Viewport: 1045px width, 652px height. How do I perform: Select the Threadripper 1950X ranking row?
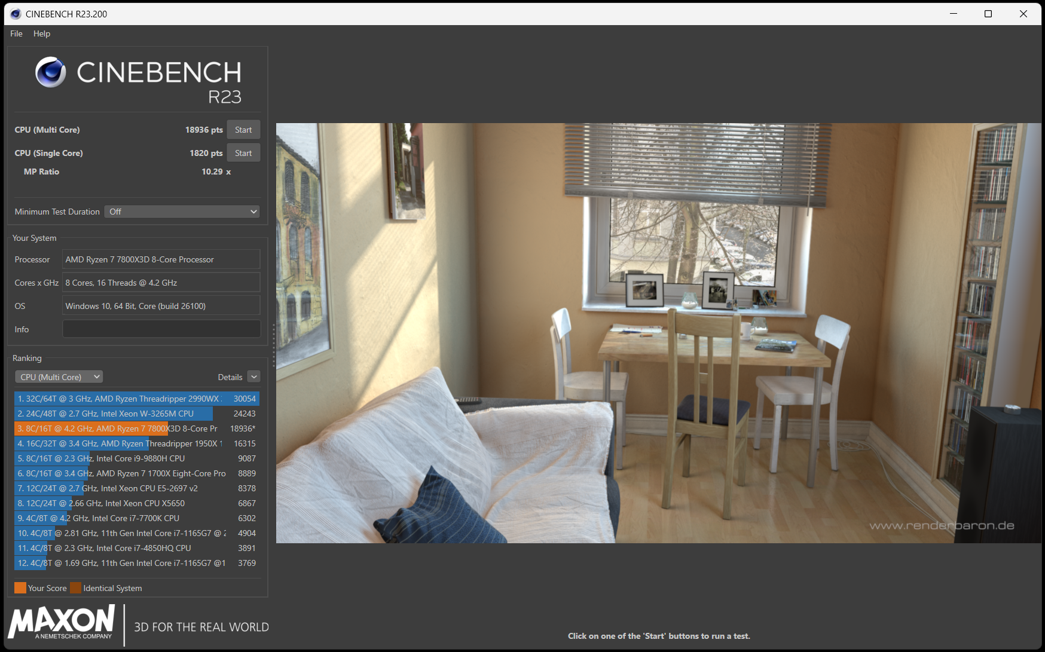point(137,443)
